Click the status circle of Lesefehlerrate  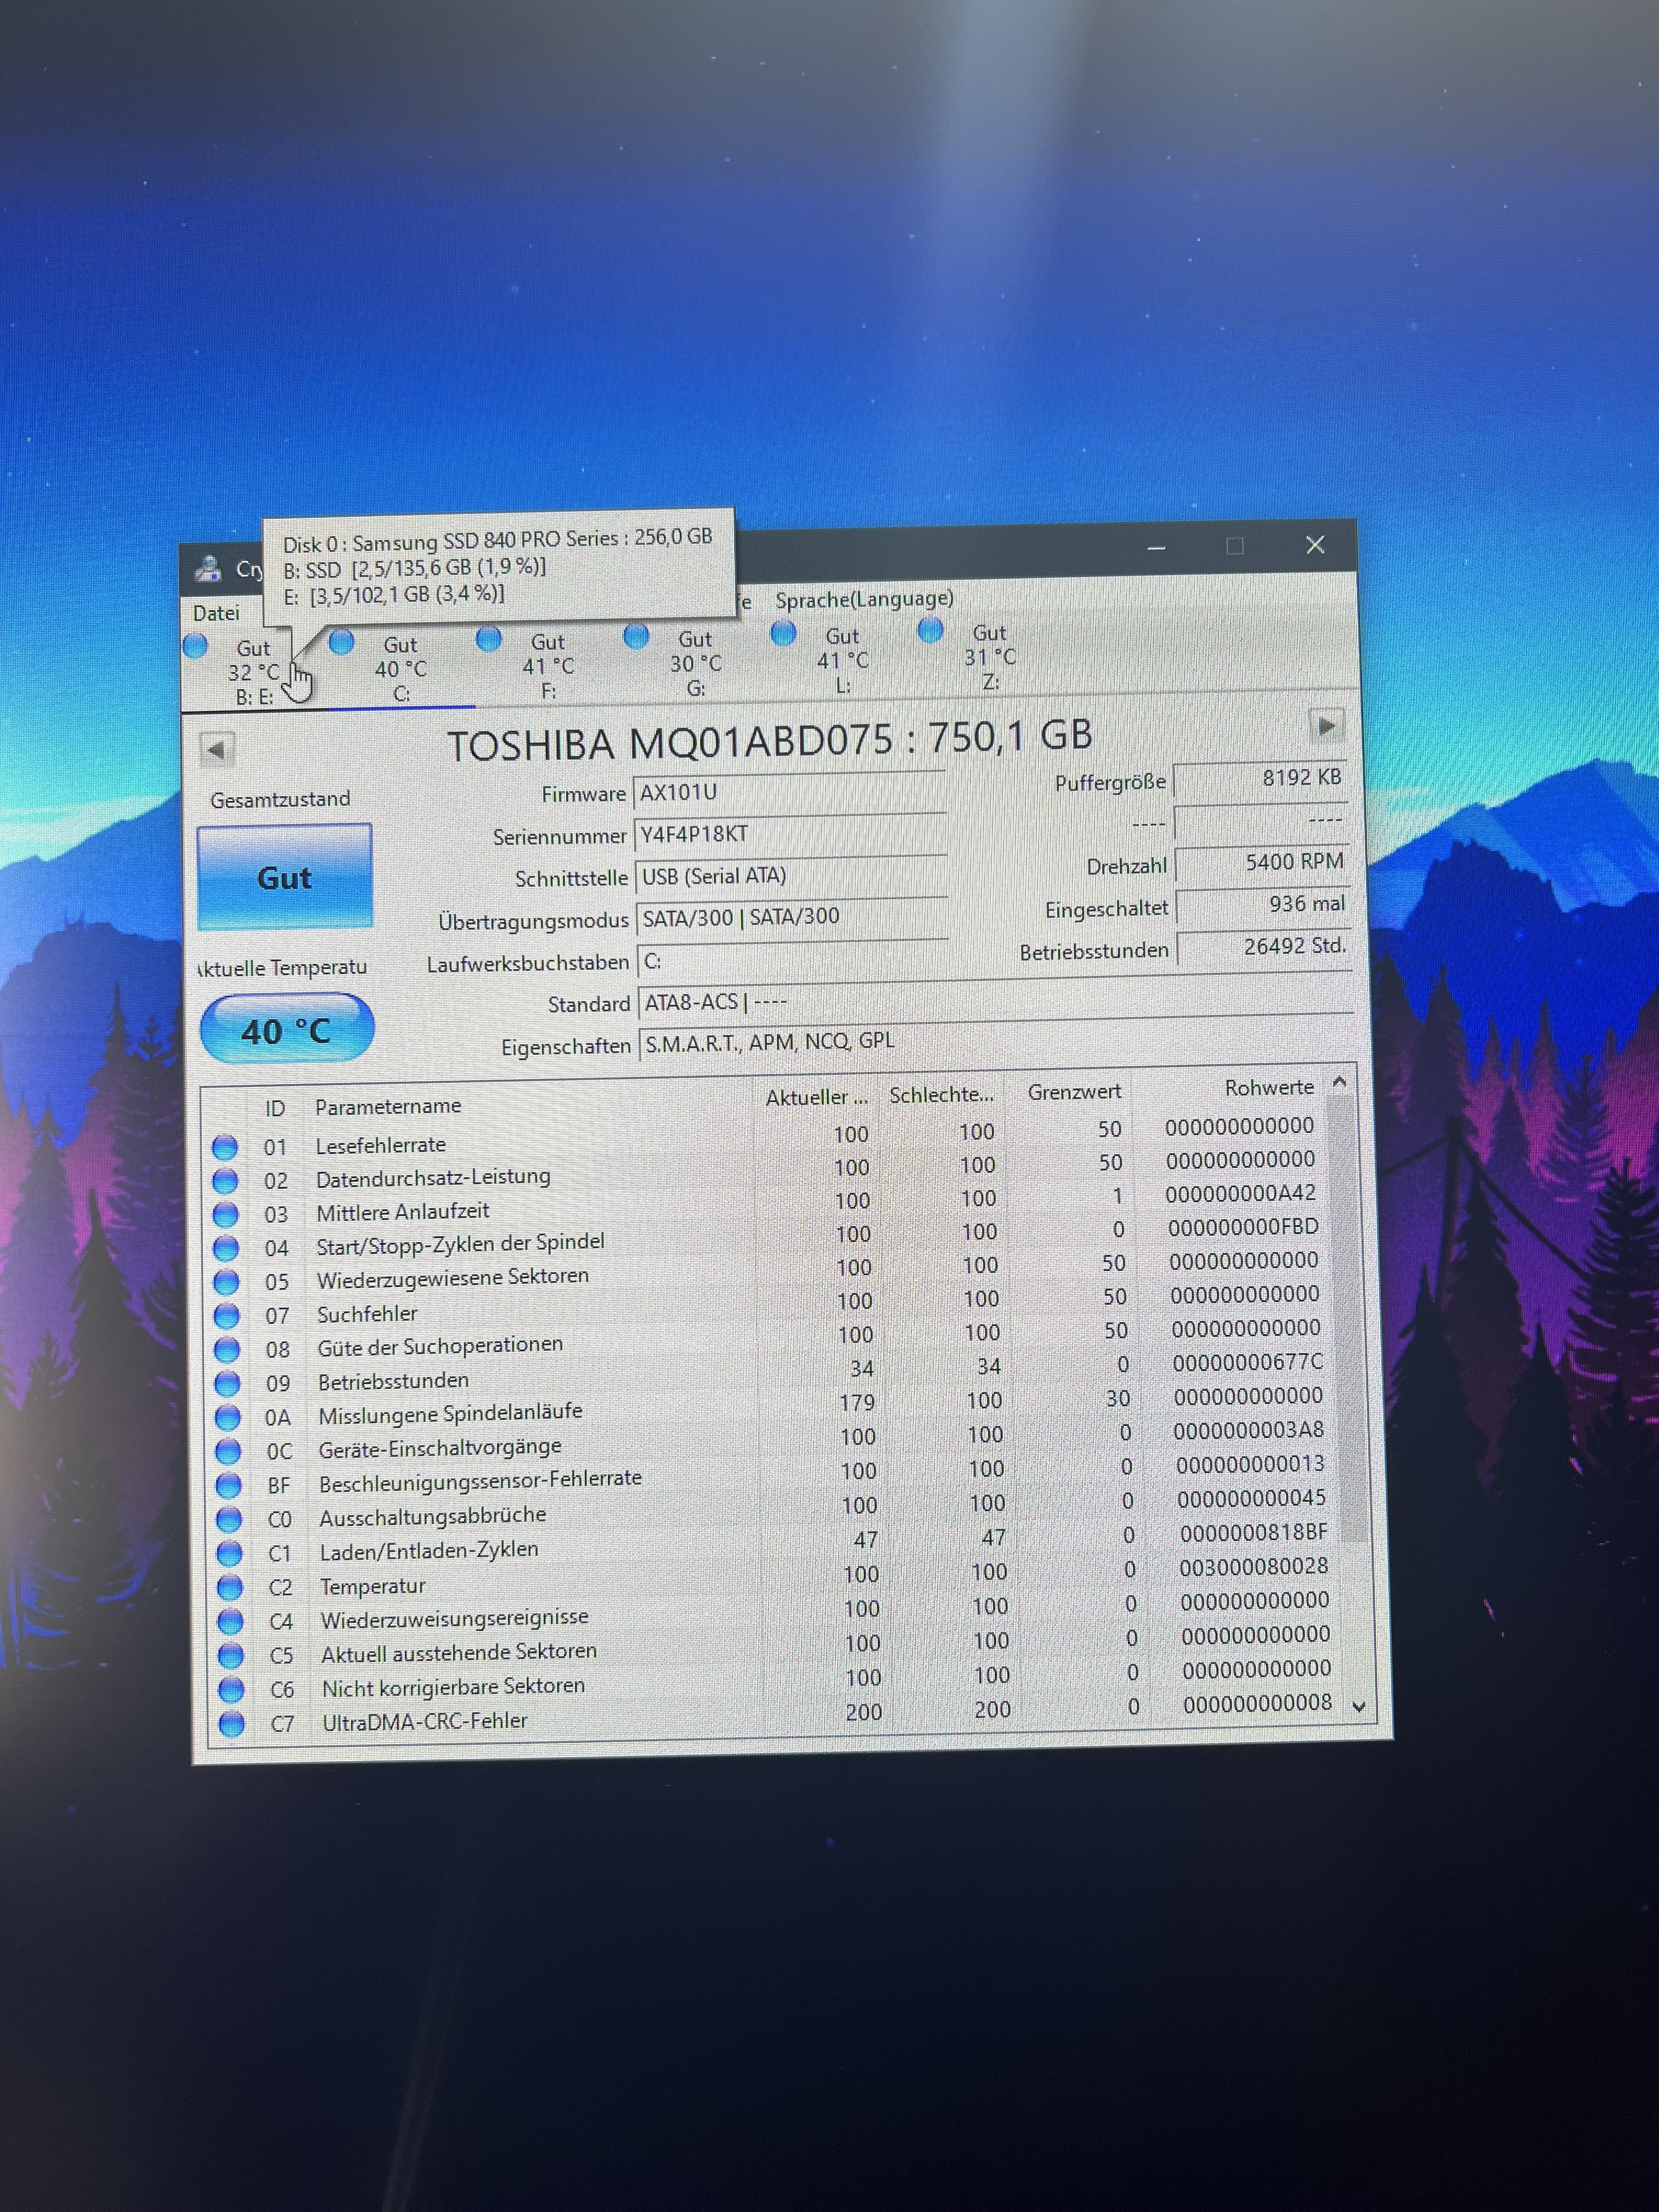(x=225, y=1147)
